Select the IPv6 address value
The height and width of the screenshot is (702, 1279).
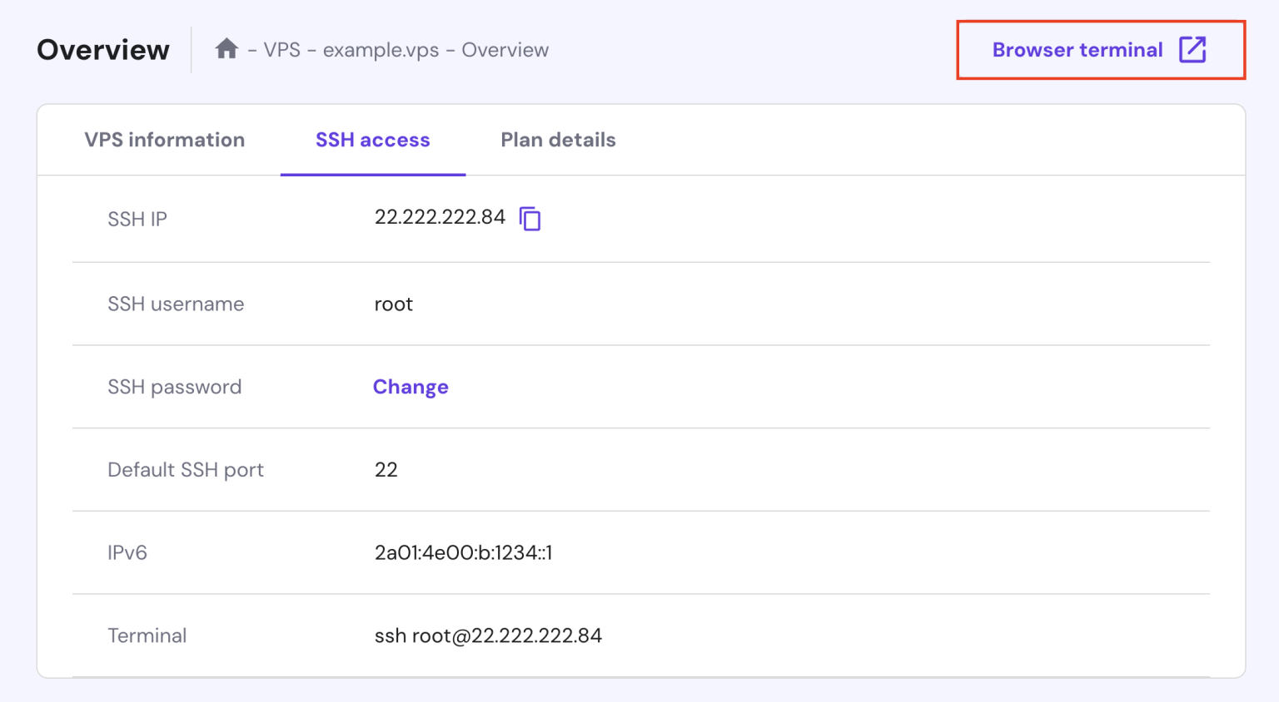coord(463,552)
